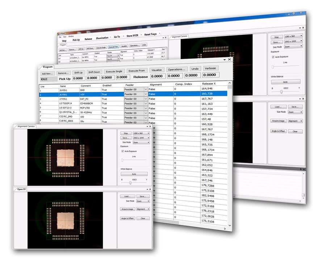
Task: Open the Window menu in the rear window
Action: click(71, 36)
